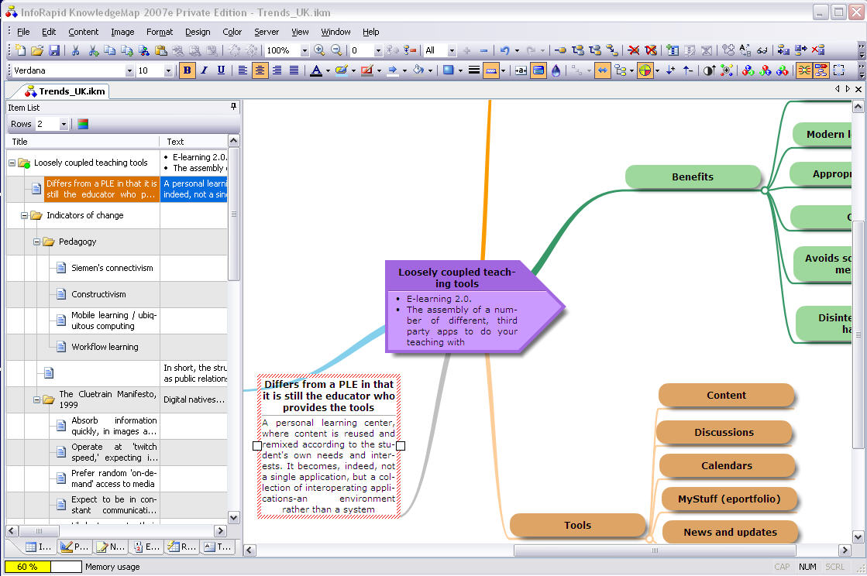
Task: Toggle Italic formatting
Action: 204,70
